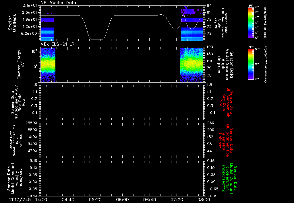Click the red scanner position segment near 07:40
This screenshot has height=203, width=294.
[x=190, y=146]
